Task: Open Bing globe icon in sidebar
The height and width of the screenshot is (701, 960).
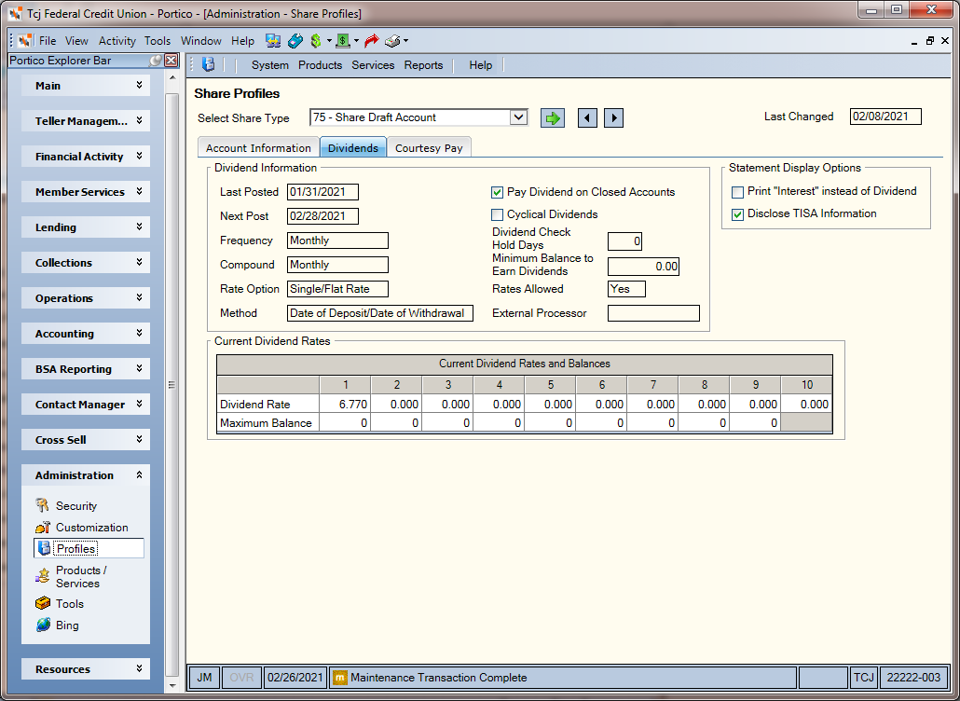Action: 43,625
